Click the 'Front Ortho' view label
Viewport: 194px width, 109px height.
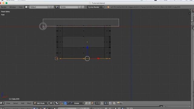[5, 12]
